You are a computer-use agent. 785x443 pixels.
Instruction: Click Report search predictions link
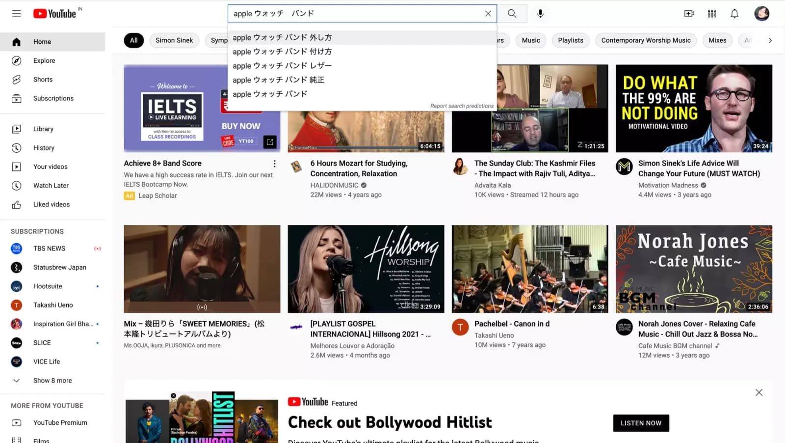click(x=461, y=106)
